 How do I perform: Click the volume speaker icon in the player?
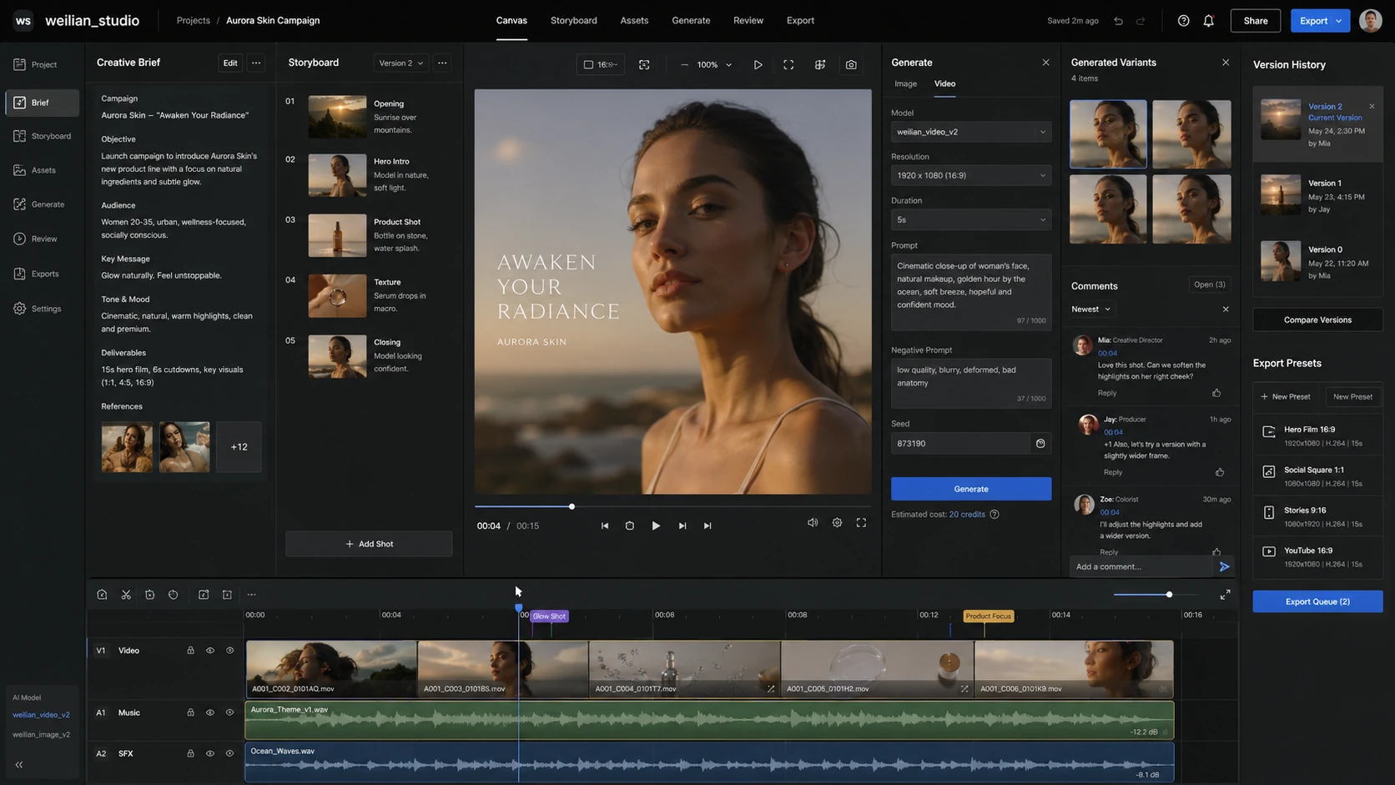click(813, 523)
